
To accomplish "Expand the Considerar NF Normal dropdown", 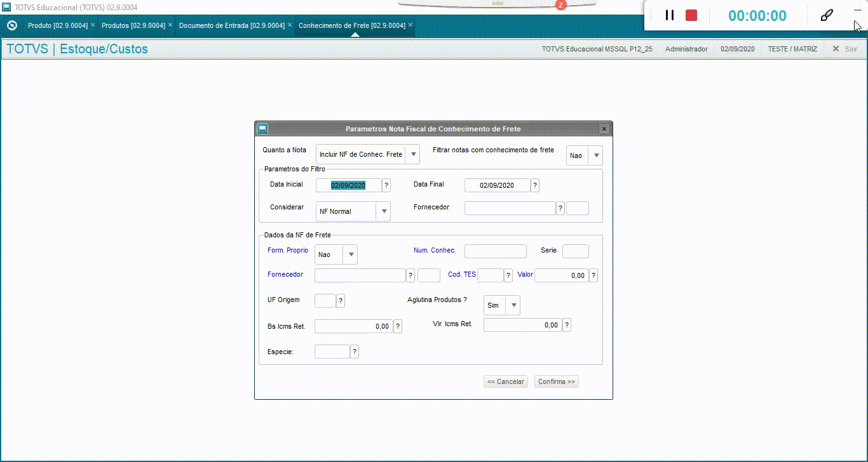I will pos(383,211).
